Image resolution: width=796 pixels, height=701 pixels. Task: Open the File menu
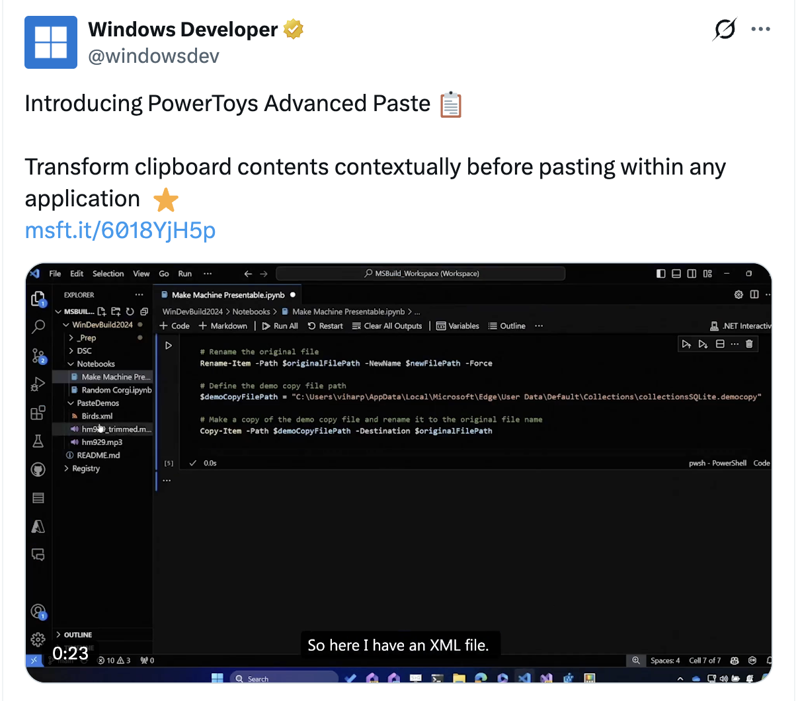pyautogui.click(x=55, y=274)
